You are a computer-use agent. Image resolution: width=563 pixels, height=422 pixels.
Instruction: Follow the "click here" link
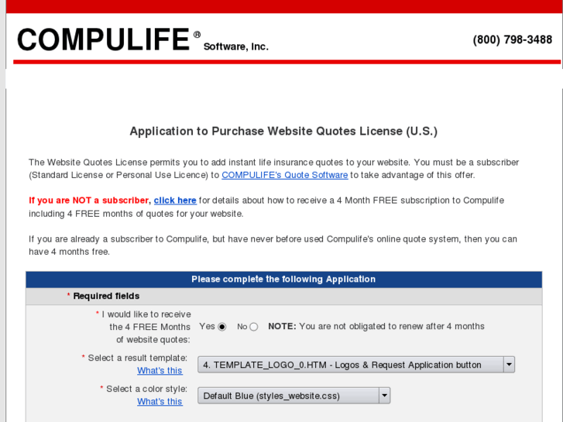pos(175,201)
